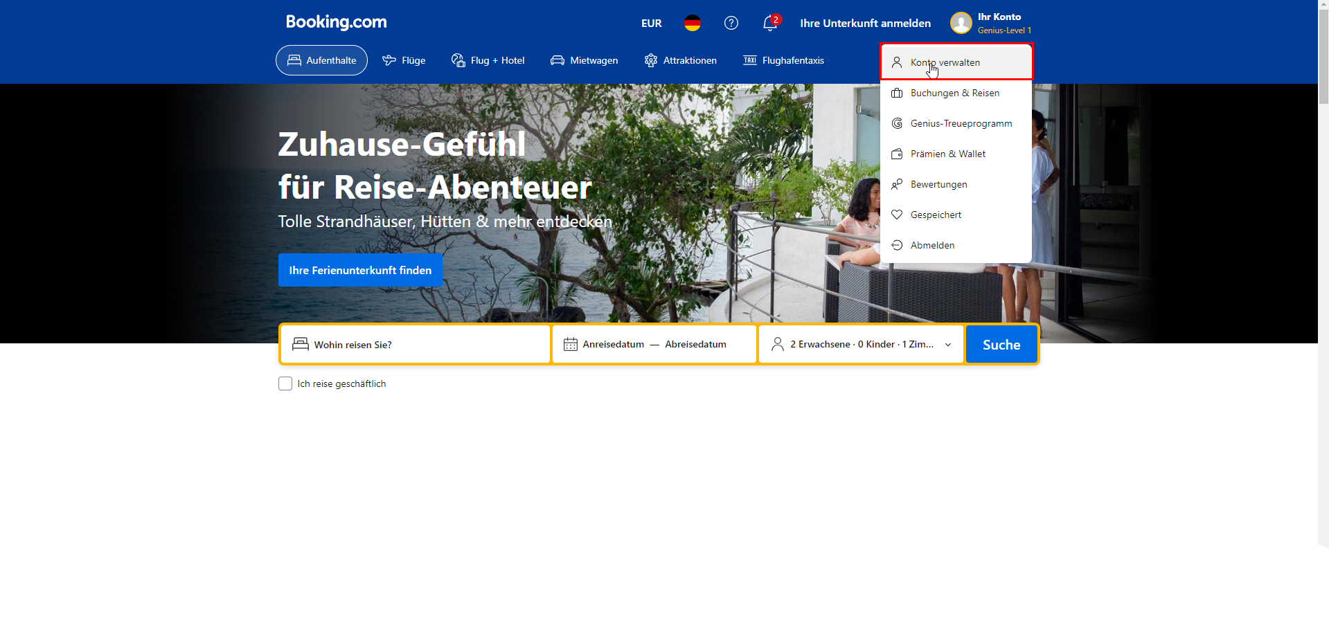Open the EUR currency selector
Image resolution: width=1329 pixels, height=641 pixels.
tap(651, 23)
